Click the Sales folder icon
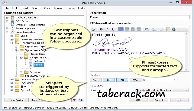The width and height of the screenshot is (194, 111). 17,36
